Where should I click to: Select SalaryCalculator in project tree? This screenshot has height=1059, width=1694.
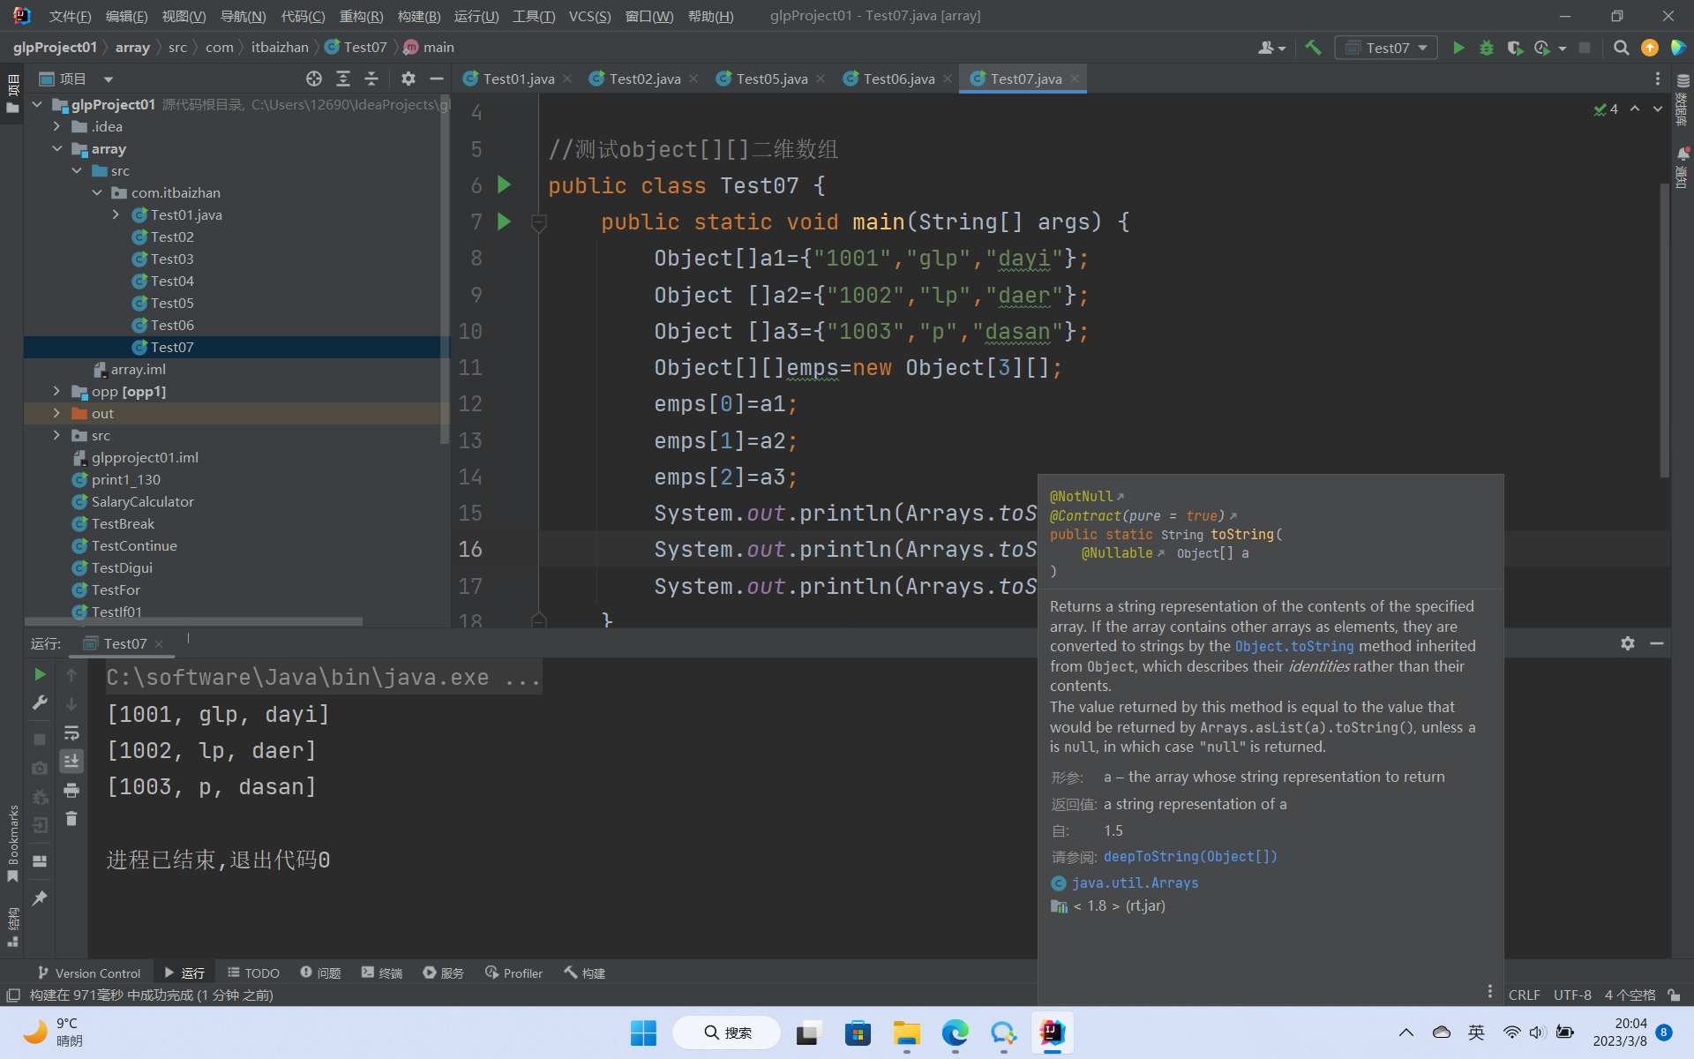[x=142, y=501]
